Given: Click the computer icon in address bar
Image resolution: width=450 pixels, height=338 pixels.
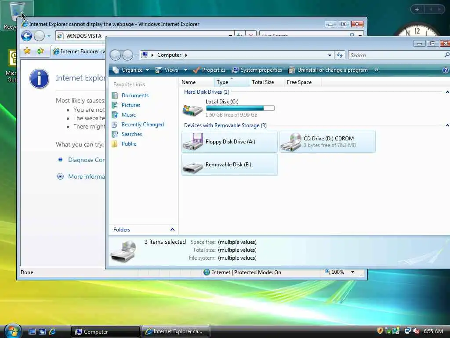Looking at the screenshot, I should click(x=145, y=55).
